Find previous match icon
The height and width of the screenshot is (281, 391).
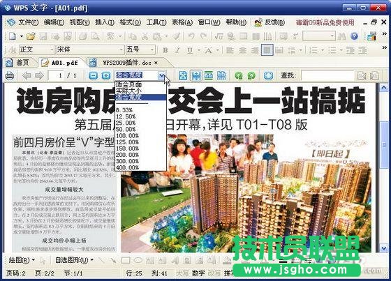pyautogui.click(x=362, y=75)
